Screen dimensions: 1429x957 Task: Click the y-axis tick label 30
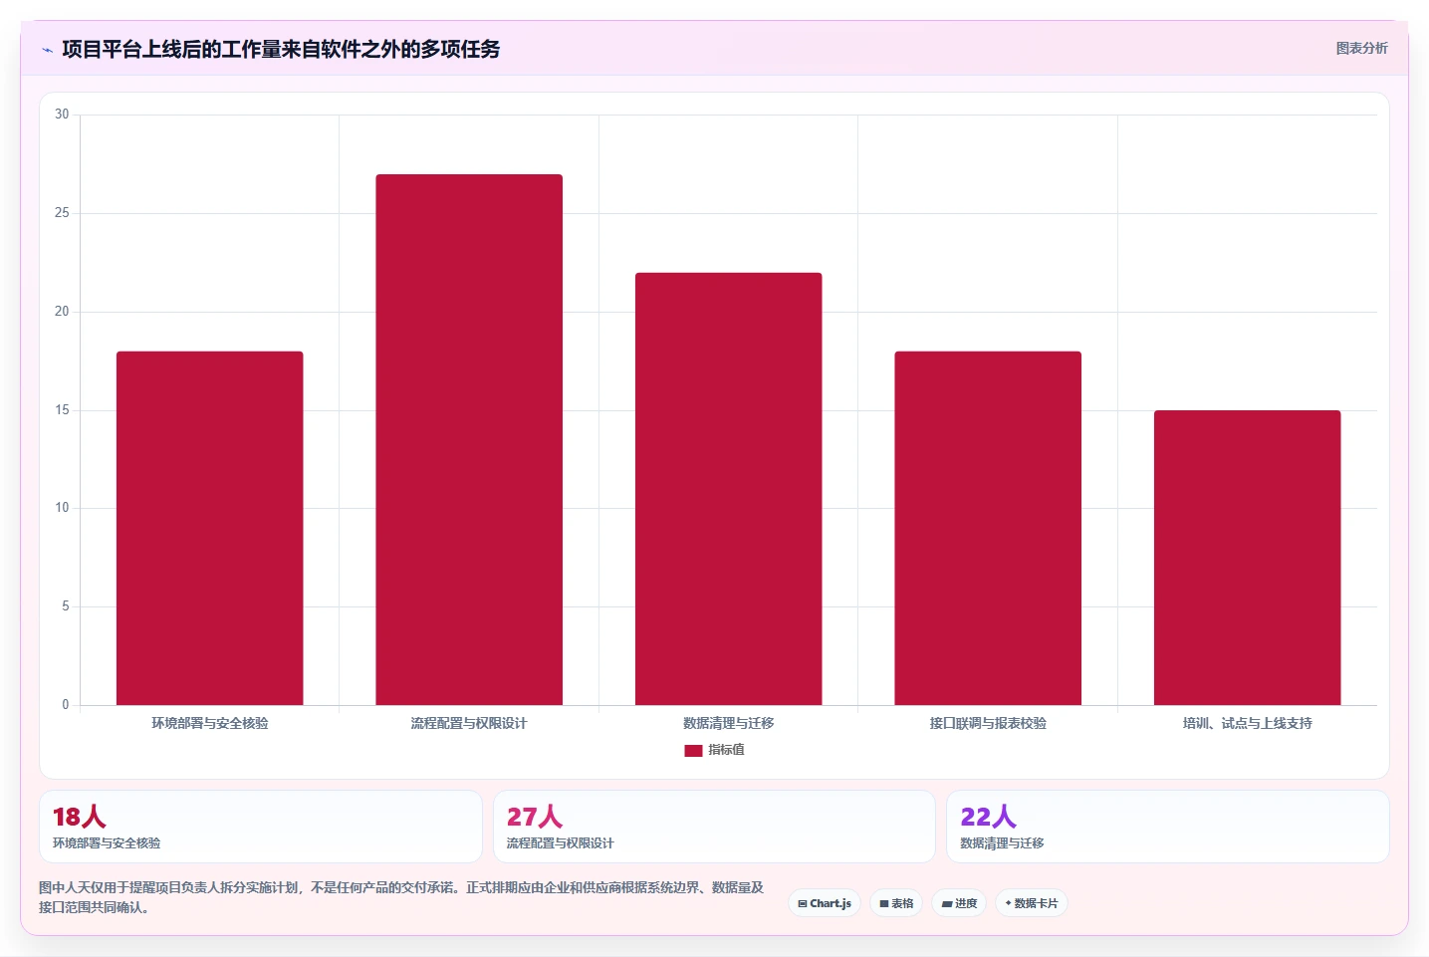(62, 115)
